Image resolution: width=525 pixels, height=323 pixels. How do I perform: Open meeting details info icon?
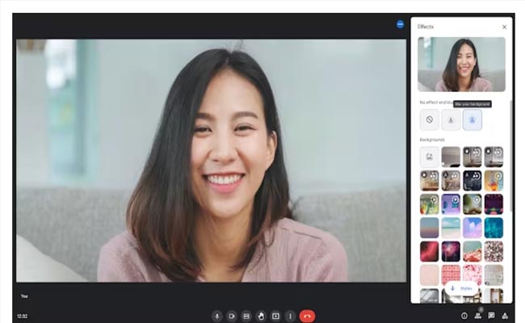tap(464, 316)
